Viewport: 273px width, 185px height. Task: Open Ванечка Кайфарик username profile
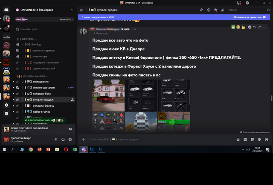[x=107, y=29]
